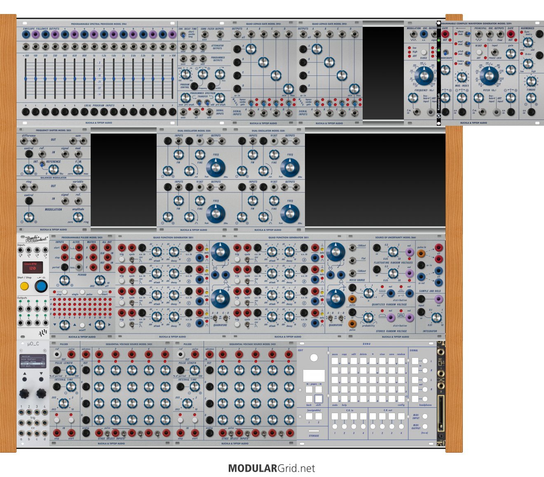Click the left arrow on Programmable Pulser matrix
This screenshot has height=477, width=544.
pos(89,324)
